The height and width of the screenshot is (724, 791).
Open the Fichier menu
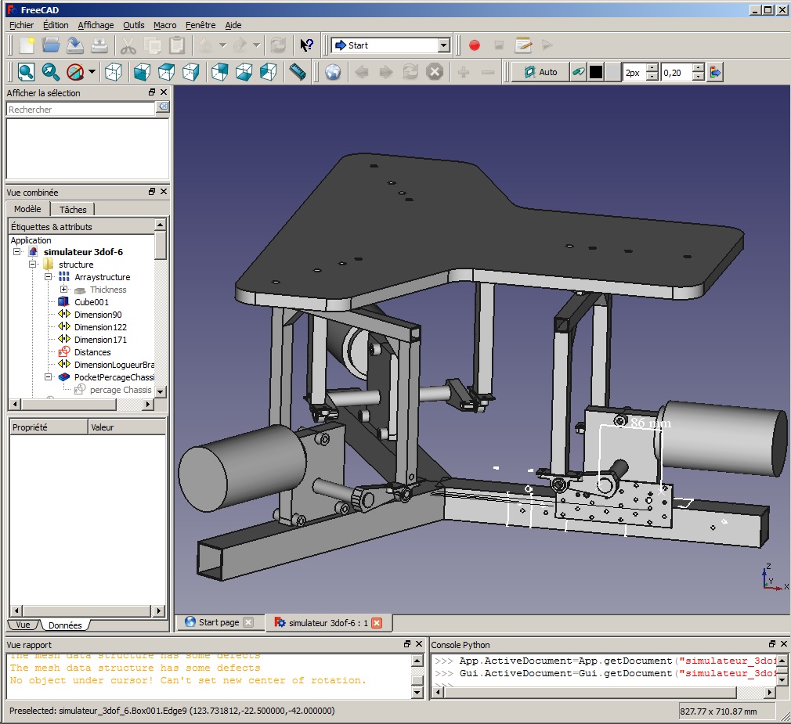coord(22,25)
